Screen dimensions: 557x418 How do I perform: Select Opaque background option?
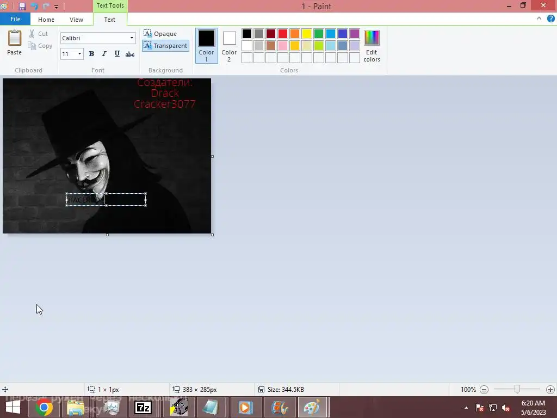[160, 34]
